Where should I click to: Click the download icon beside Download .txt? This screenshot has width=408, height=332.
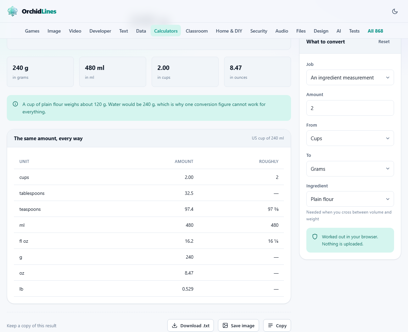[x=174, y=326]
